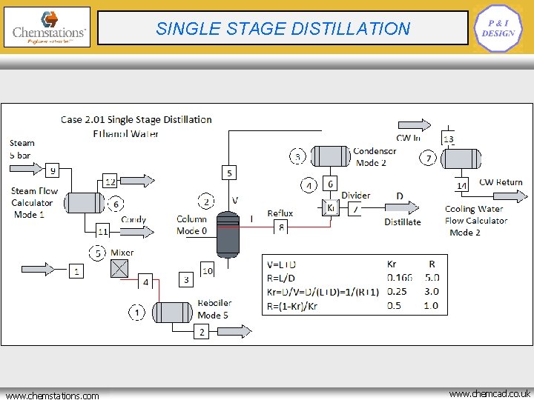Screen dimensions: 534x400
Task: Click stream box number 2 bottoms
Action: [202, 332]
